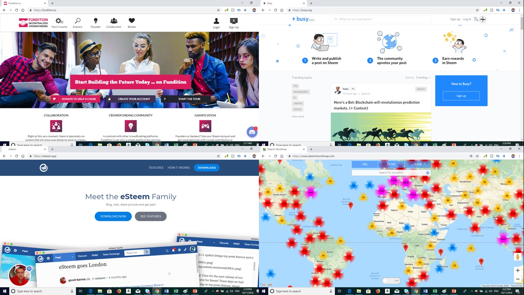Click the eSteem logo in header

[x=44, y=167]
